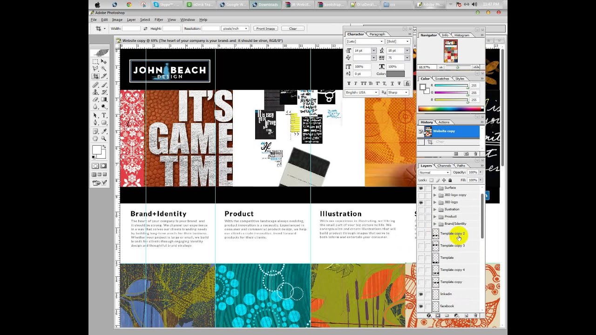The width and height of the screenshot is (596, 335).
Task: Switch to the Paragraph tab
Action: click(377, 34)
